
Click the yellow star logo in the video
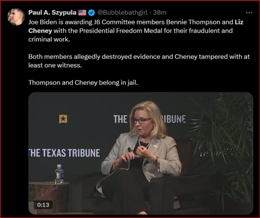(x=63, y=119)
